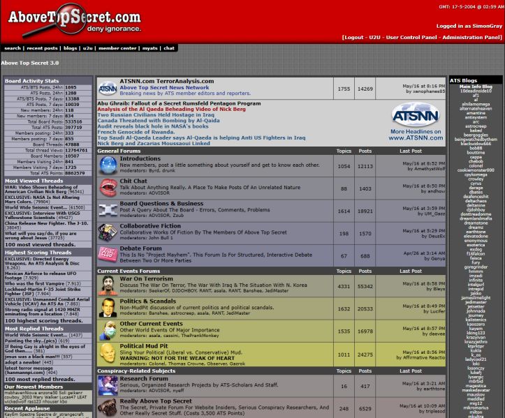The image size is (505, 418).
Task: Open Audit reveals black hole NASA headline
Action: click(153, 126)
